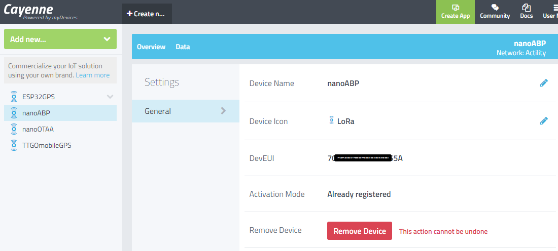
Task: Click the DevEUI label
Action: point(262,158)
